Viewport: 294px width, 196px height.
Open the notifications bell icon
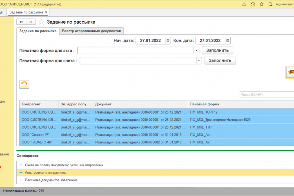(x=244, y=4)
